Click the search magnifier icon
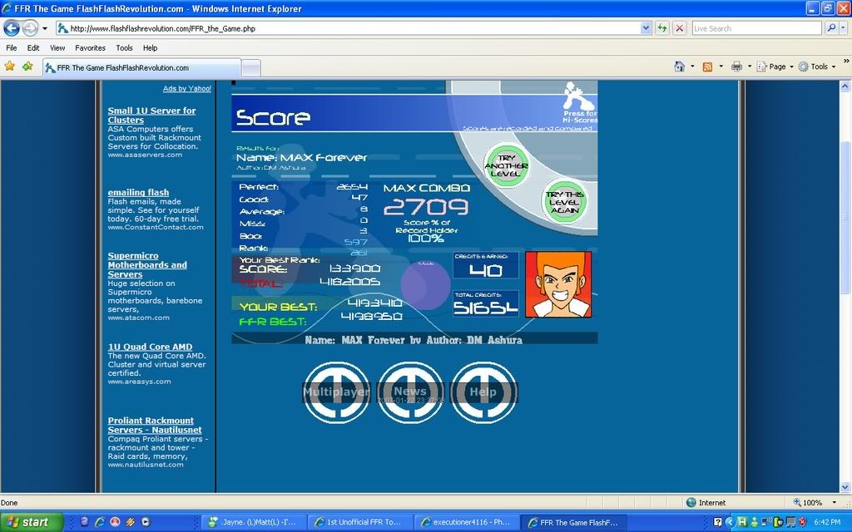Screen dimensions: 852x532 point(831,28)
